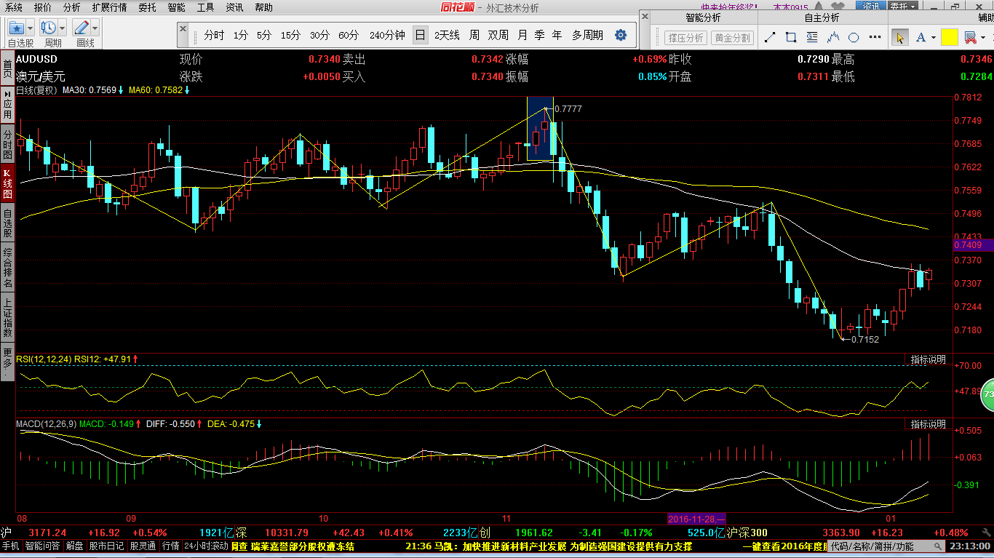Open the 分析 menu
This screenshot has width=994, height=558.
pyautogui.click(x=71, y=7)
